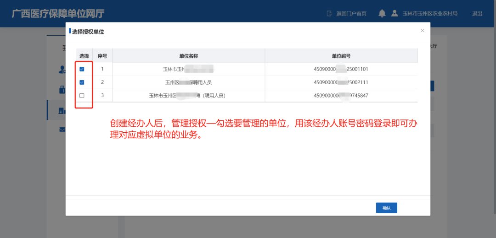Click the building icon in left sidebar

62,110
